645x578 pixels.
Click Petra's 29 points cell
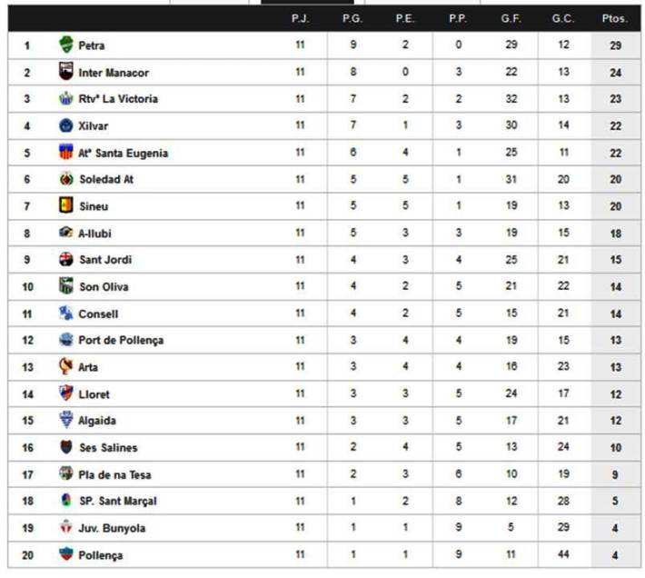click(x=615, y=45)
